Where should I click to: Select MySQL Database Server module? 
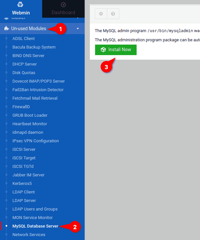(35, 226)
